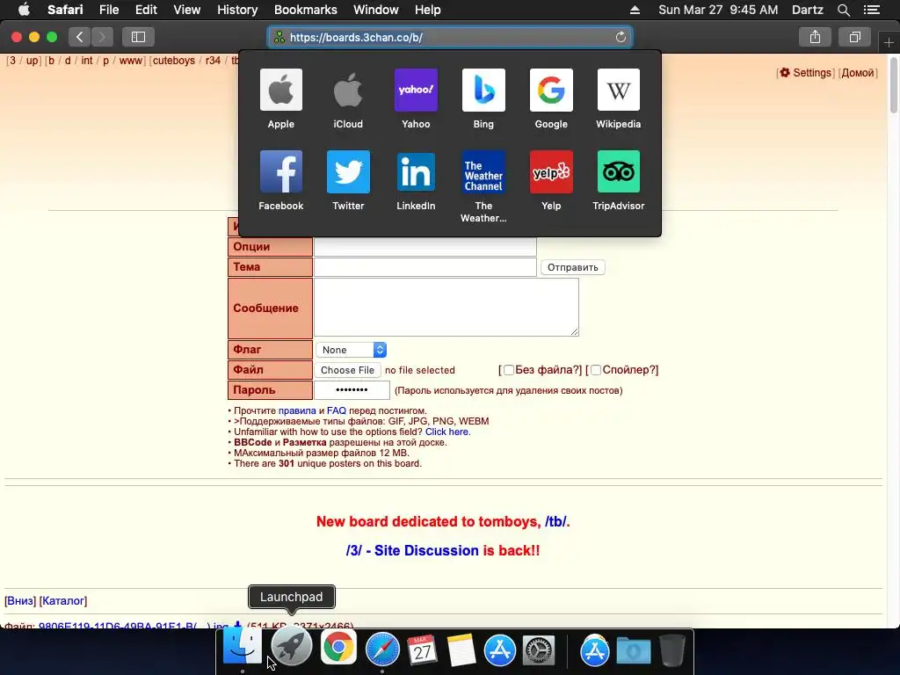Open the page Settings link
Image resolution: width=900 pixels, height=675 pixels.
coord(805,73)
